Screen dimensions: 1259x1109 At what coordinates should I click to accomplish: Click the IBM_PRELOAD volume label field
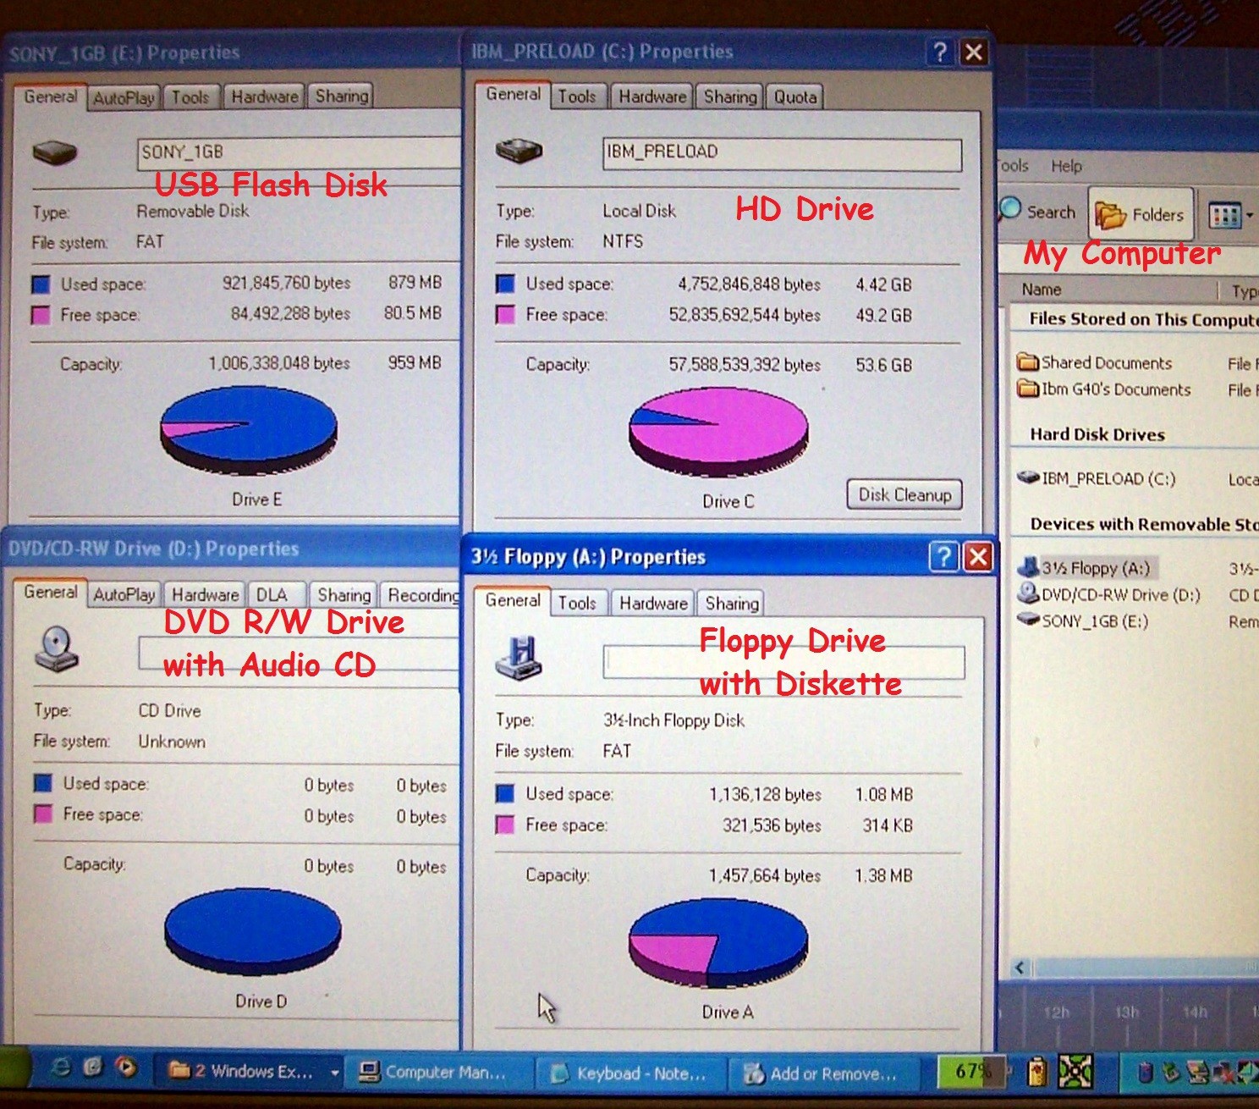click(782, 153)
